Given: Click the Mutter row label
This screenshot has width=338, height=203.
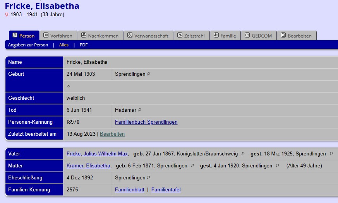Looking at the screenshot, I should pos(15,166).
